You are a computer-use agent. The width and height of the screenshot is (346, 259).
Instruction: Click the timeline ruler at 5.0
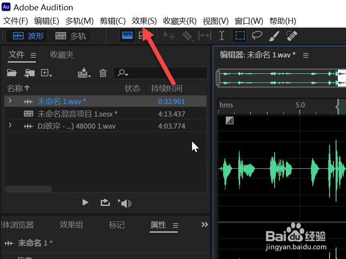300,105
